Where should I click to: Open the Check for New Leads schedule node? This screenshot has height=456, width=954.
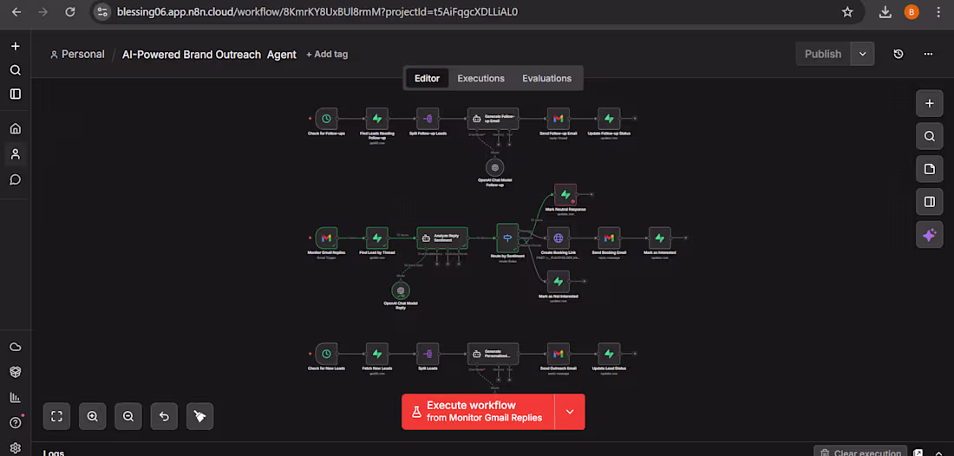click(x=326, y=354)
